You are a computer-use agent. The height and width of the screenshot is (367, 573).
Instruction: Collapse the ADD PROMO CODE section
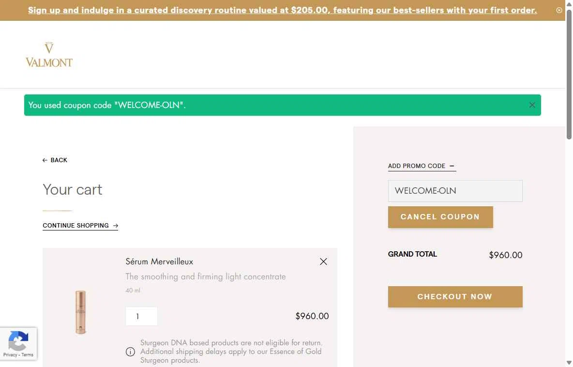tap(422, 166)
